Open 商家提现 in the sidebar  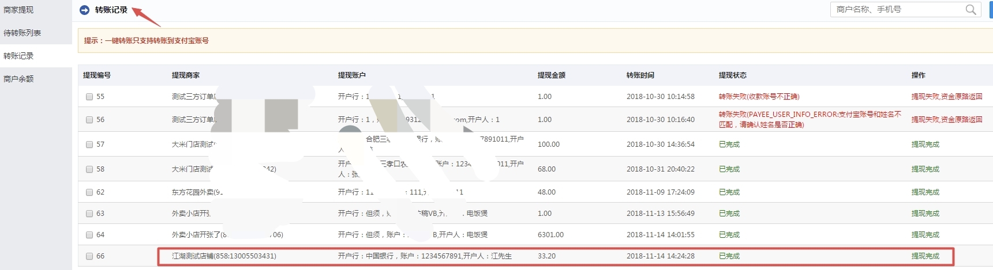tap(18, 10)
